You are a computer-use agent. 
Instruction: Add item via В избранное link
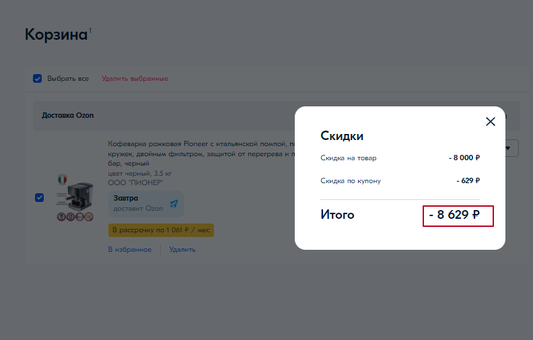pos(131,250)
